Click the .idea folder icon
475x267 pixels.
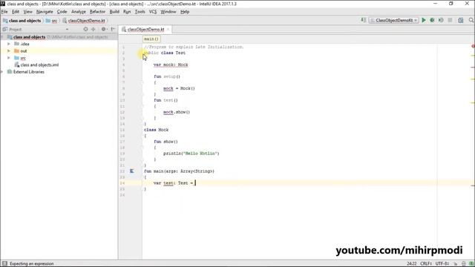[16, 44]
